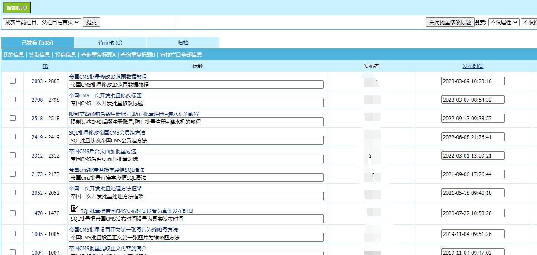Click the date field 2023-03-09 10:23:16
537x255 pixels.
click(473, 81)
